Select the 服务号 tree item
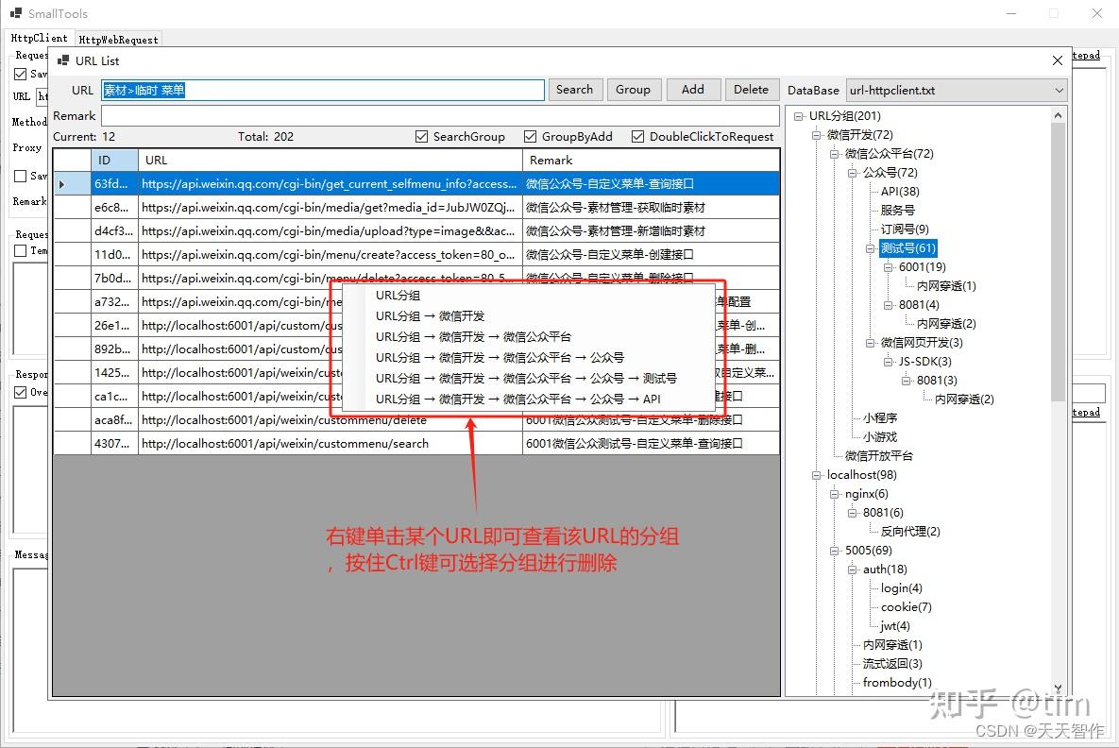This screenshot has height=748, width=1119. (x=898, y=211)
